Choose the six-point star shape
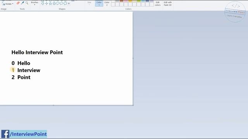 pos(54,3)
